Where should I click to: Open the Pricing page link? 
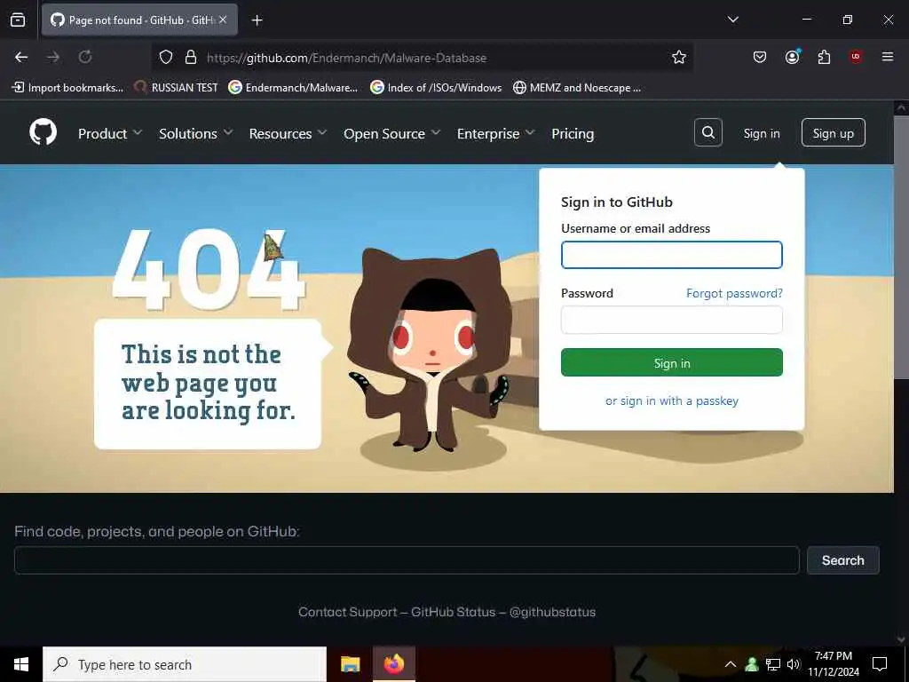573,133
